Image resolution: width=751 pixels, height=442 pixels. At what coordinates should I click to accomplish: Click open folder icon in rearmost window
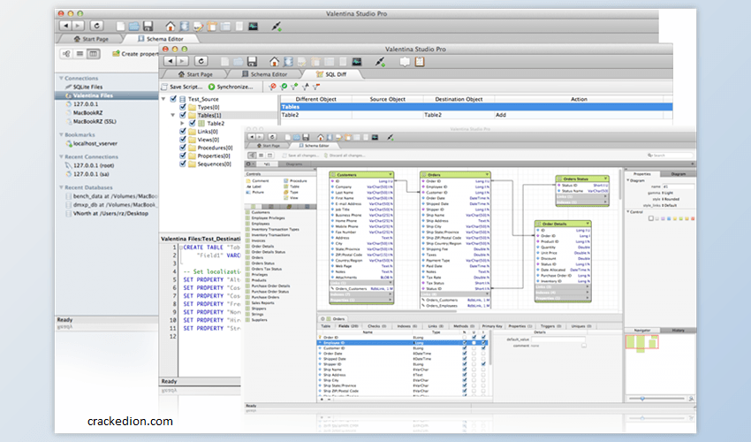tap(134, 26)
